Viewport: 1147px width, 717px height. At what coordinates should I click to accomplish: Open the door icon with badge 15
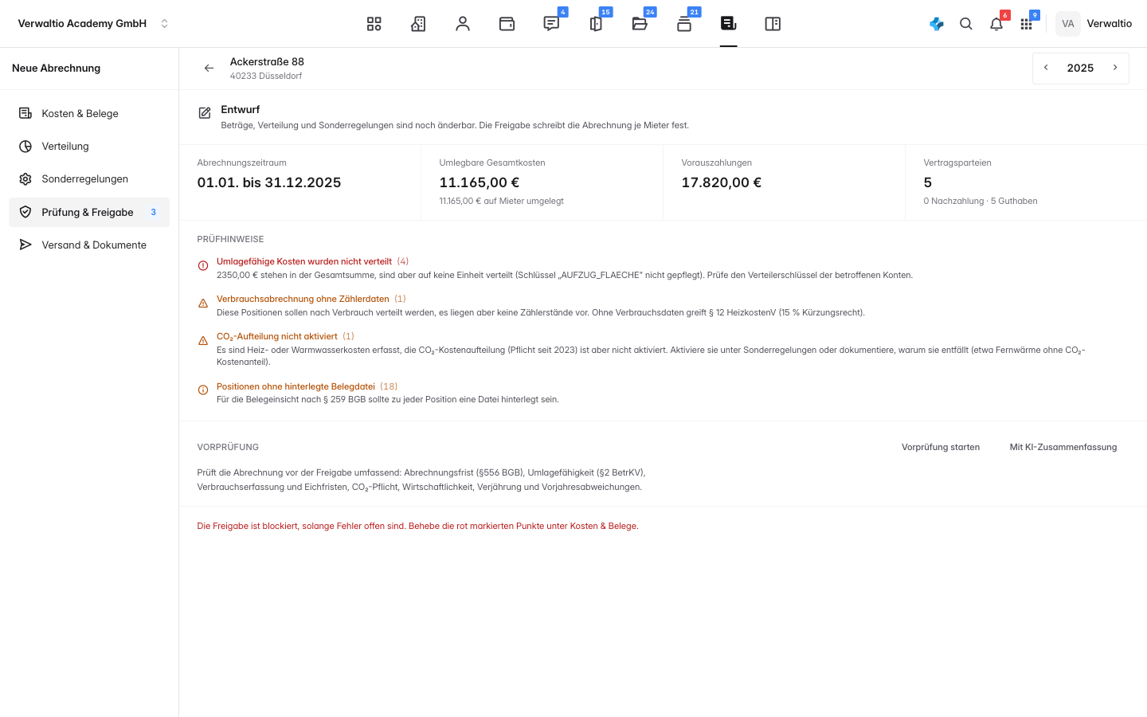596,24
